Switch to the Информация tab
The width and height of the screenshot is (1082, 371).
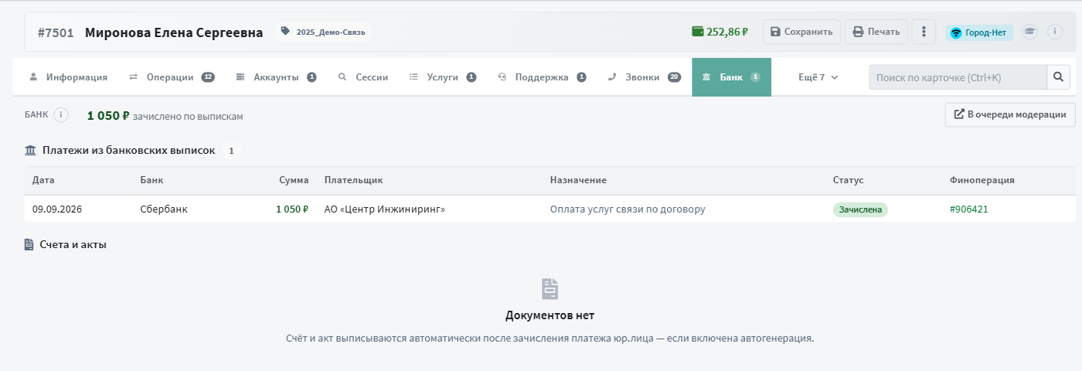(x=68, y=77)
